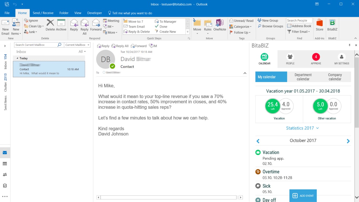Collapse the message header
Viewport: 359px width, 202px height.
point(245,73)
